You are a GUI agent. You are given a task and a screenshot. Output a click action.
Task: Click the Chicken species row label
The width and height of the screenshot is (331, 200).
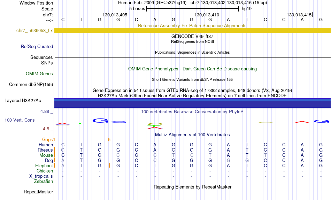45,171
